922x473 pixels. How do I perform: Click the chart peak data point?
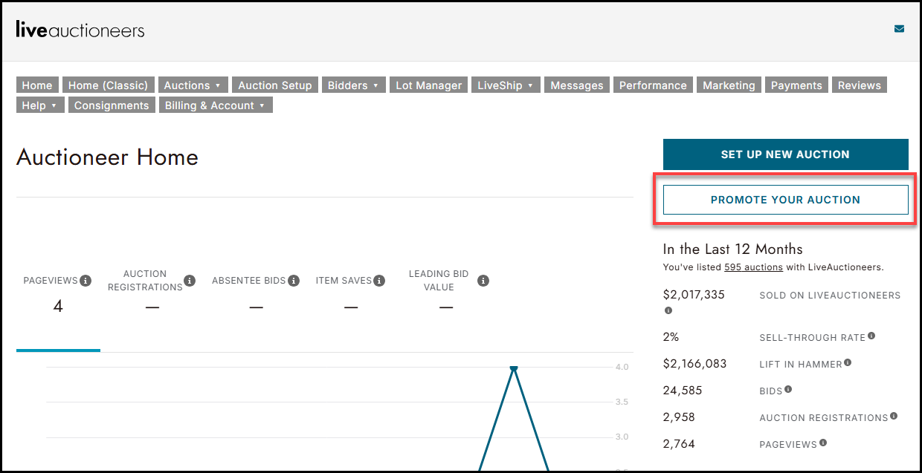click(x=513, y=368)
